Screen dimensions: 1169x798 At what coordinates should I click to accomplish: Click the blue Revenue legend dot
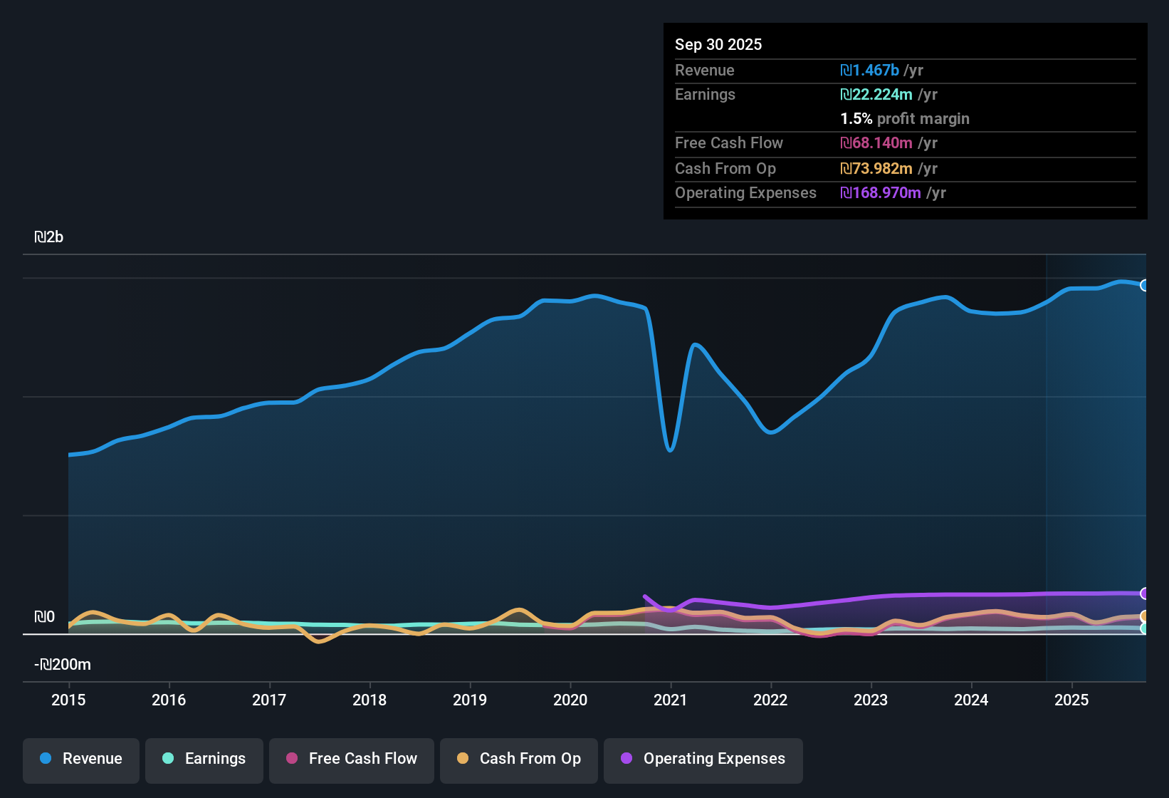click(x=46, y=758)
